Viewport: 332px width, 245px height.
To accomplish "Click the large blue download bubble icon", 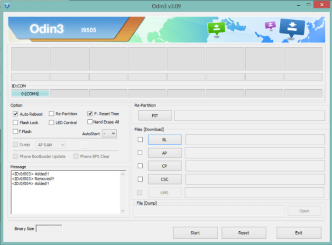I will (292, 28).
